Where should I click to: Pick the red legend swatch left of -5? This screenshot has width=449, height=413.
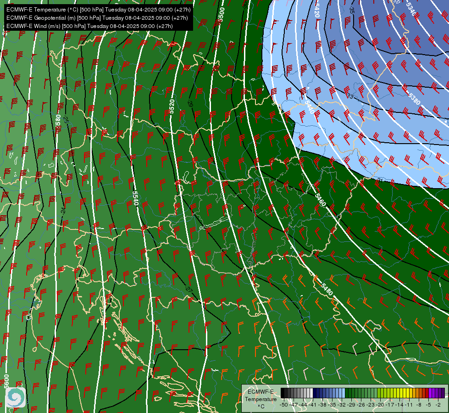[x=427, y=393]
